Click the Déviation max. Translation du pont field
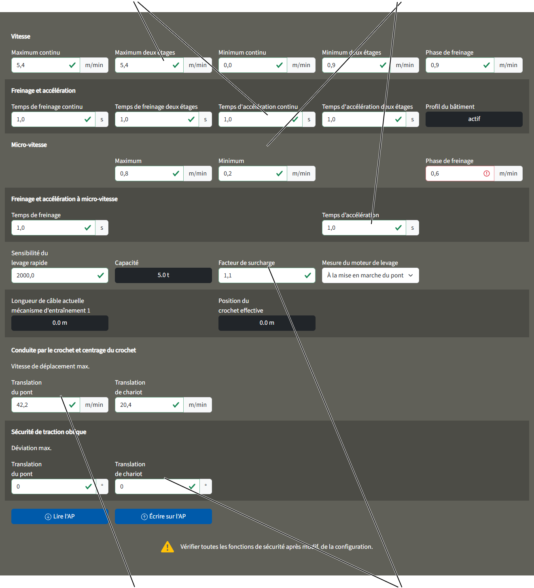 point(53,486)
